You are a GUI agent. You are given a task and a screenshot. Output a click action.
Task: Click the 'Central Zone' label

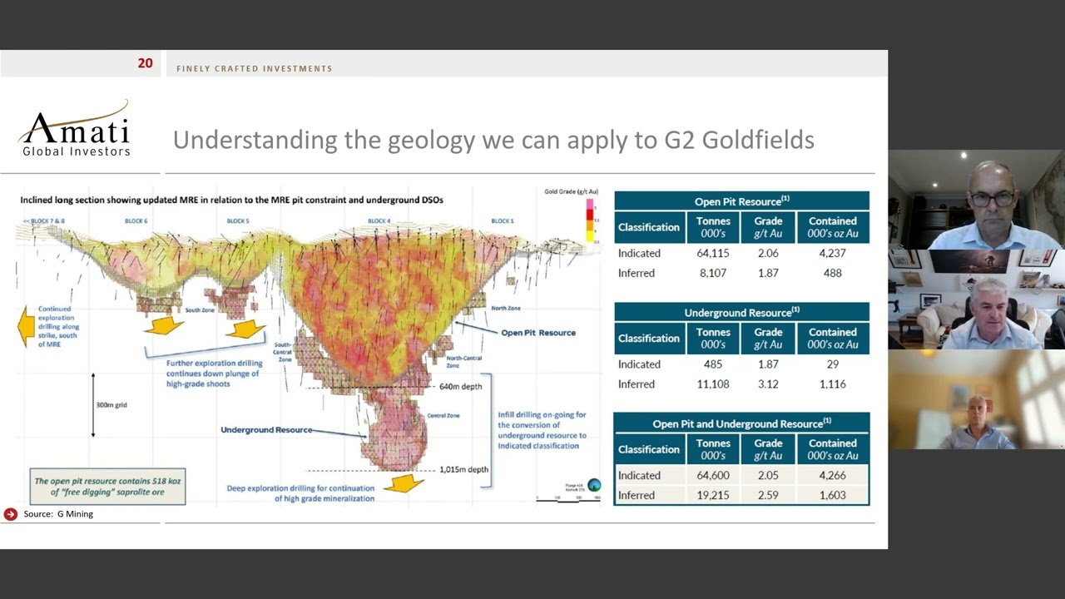point(443,415)
